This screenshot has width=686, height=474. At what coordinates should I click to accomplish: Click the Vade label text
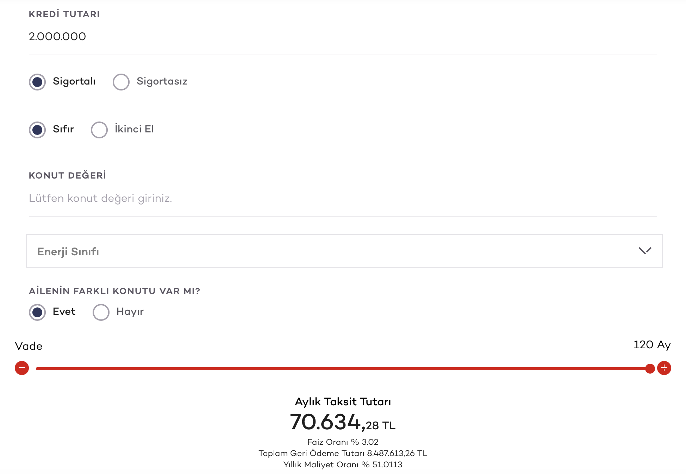click(29, 346)
